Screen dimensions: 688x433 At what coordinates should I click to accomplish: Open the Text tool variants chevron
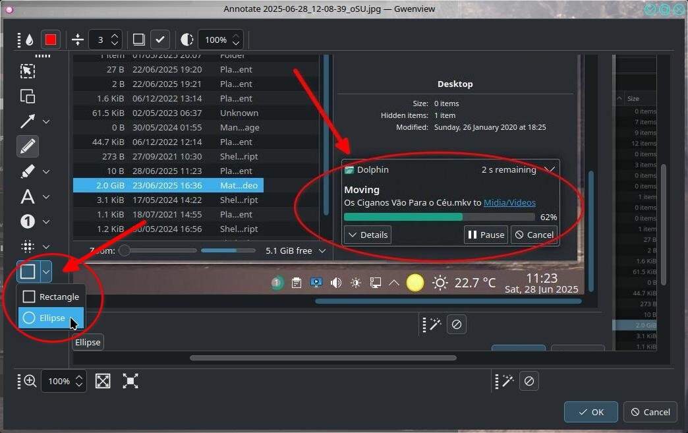pyautogui.click(x=46, y=197)
